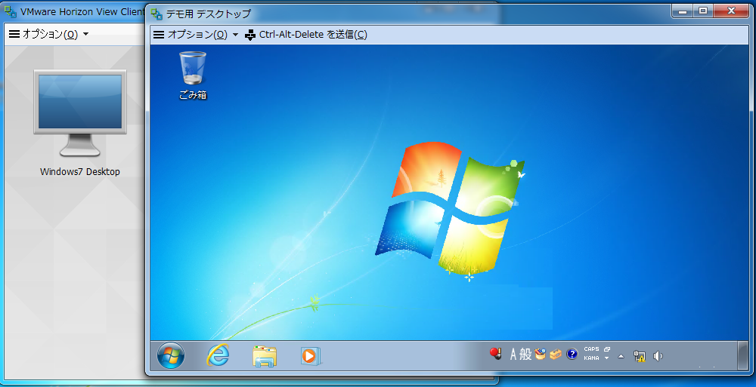Maximize the デモ用 デスクトップ window
The height and width of the screenshot is (387, 756).
tap(703, 11)
